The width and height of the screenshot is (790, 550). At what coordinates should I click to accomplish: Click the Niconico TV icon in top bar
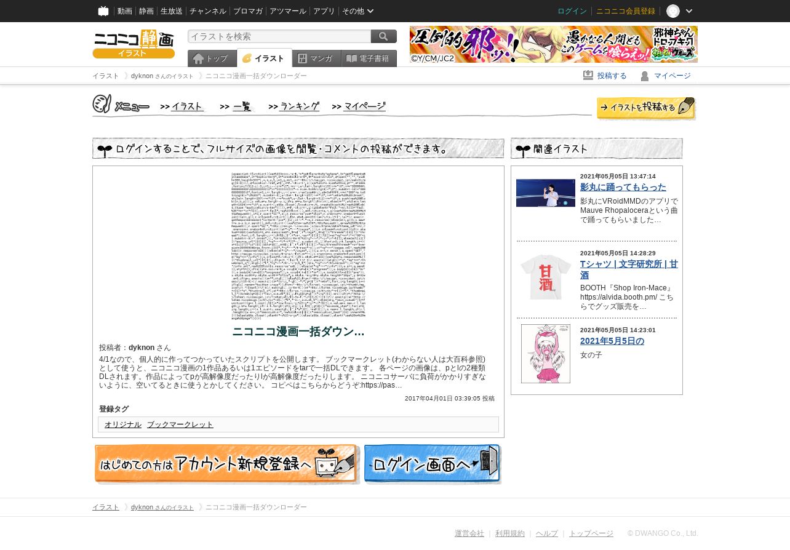click(103, 11)
